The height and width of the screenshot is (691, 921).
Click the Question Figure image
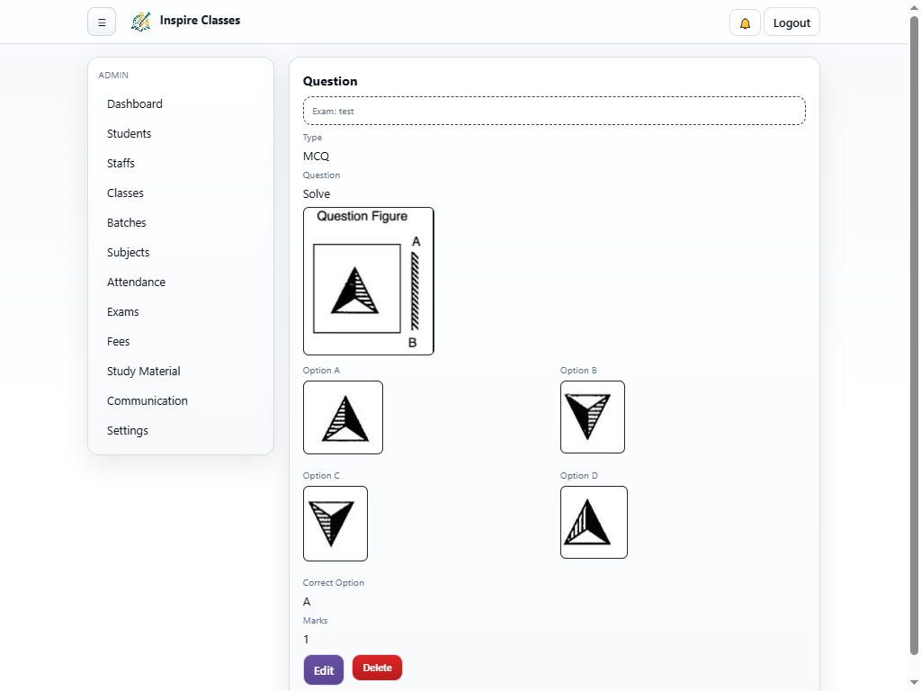[x=369, y=282]
